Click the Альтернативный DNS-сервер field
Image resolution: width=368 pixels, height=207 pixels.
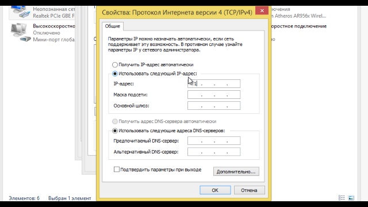pos(214,152)
